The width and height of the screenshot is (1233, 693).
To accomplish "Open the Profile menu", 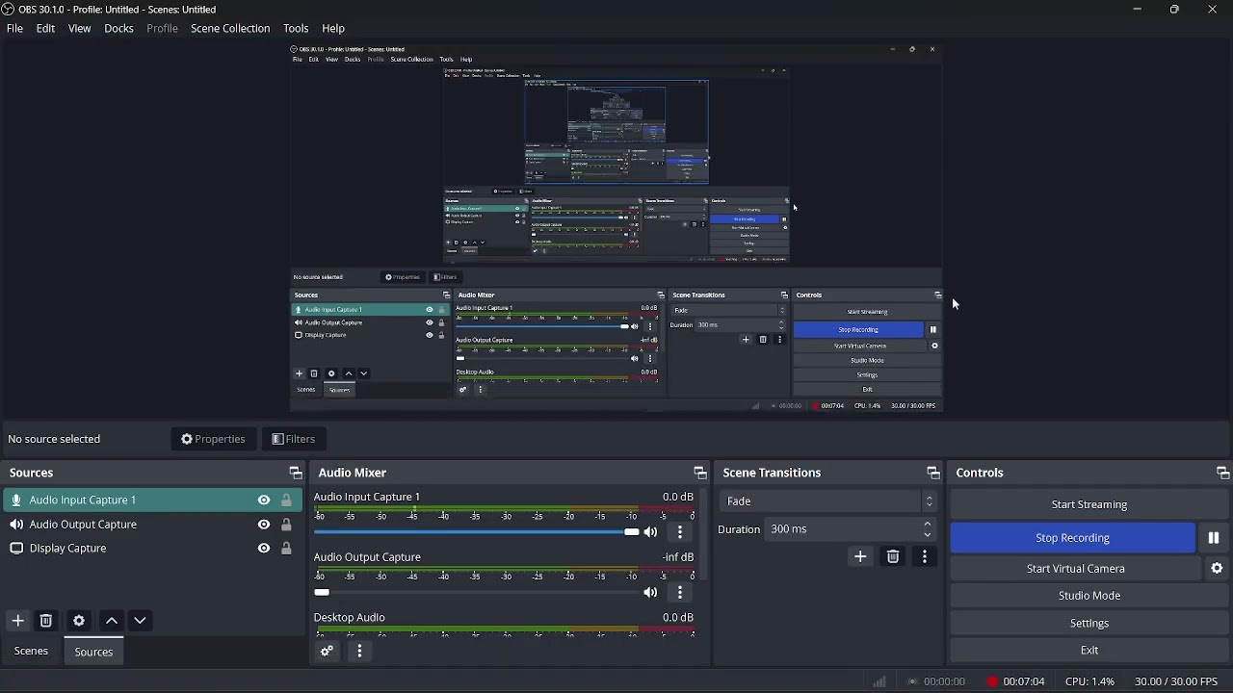I will click(x=162, y=29).
